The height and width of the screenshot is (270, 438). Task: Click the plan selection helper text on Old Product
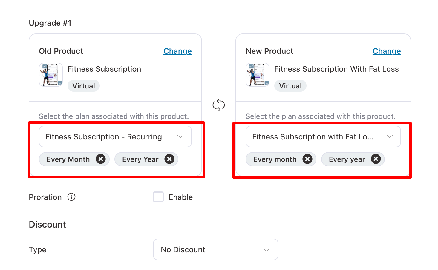click(x=114, y=116)
